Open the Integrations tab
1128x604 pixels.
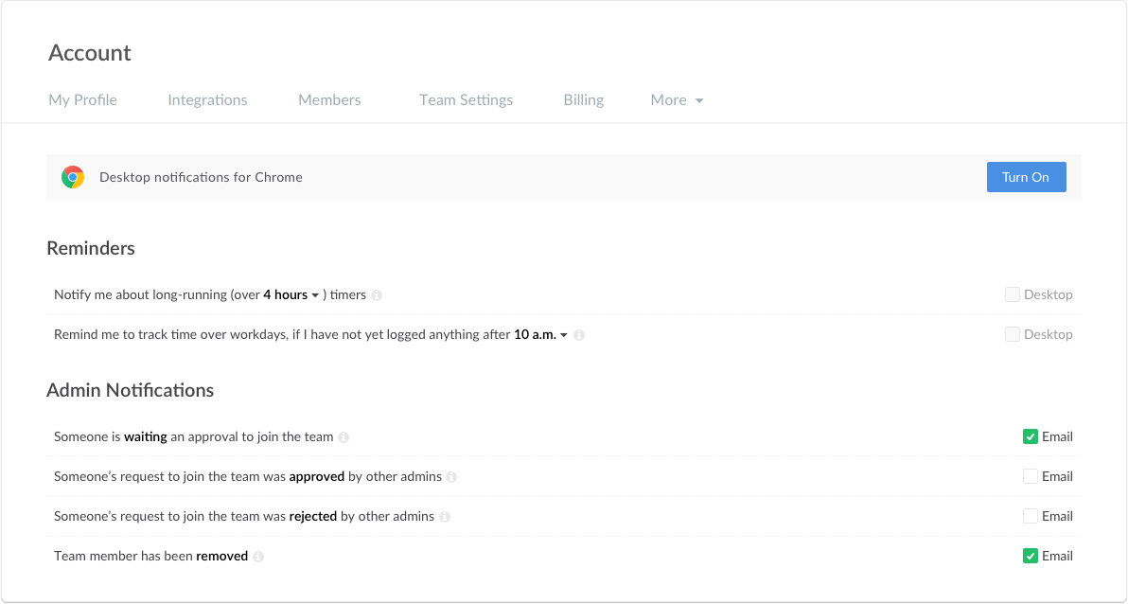tap(207, 100)
